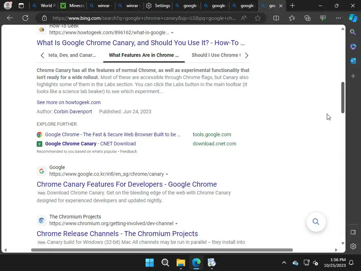Show previous carousel section chevron
Screen dimensions: 361x271
[x=42, y=55]
